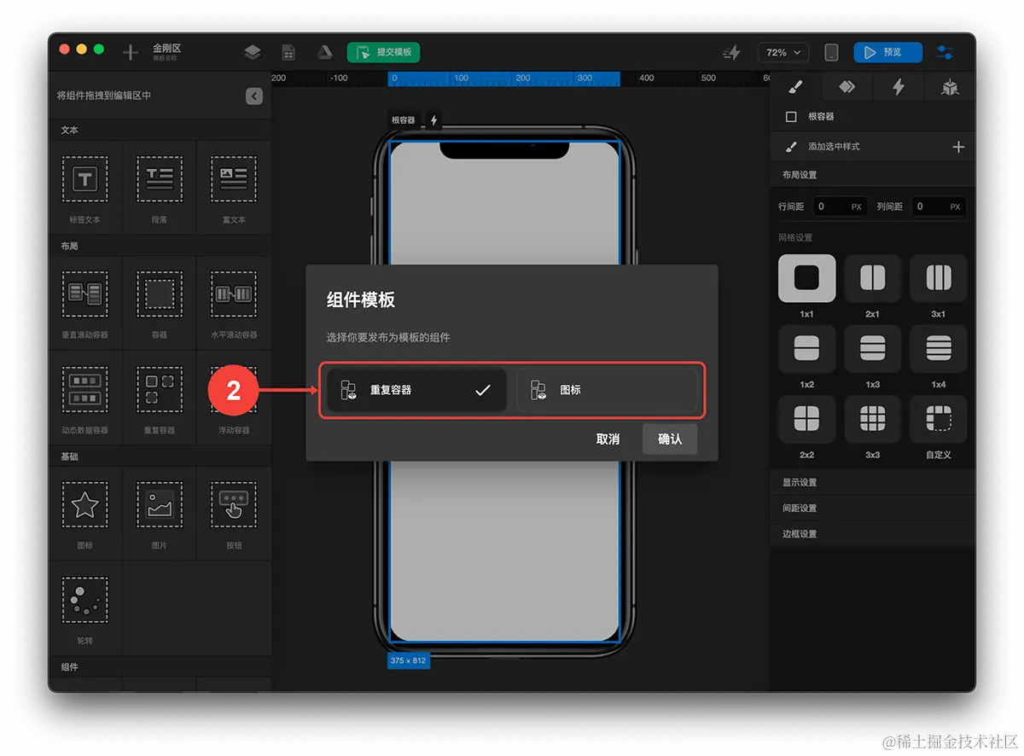Select the 3x1 grid layout

click(938, 278)
